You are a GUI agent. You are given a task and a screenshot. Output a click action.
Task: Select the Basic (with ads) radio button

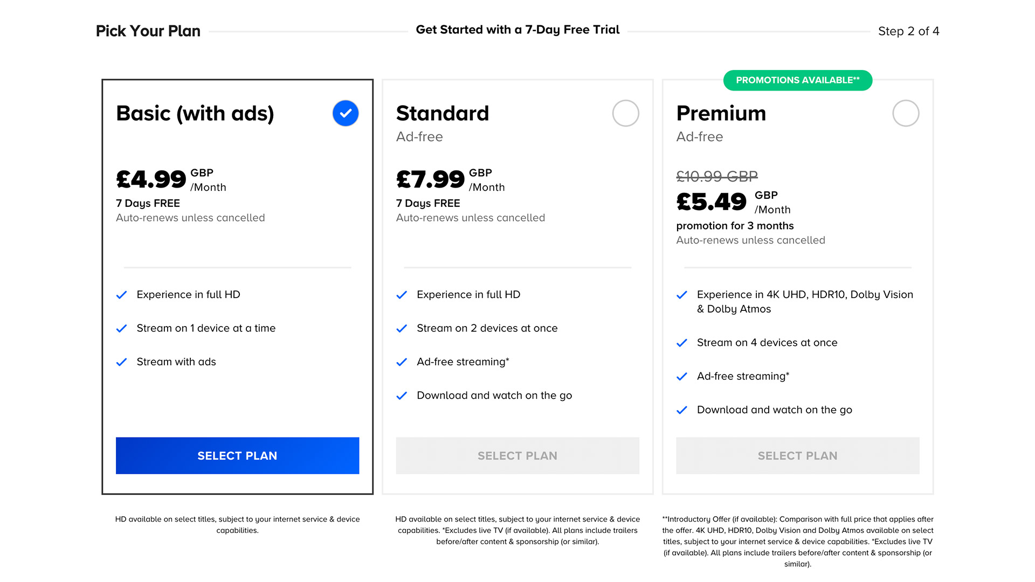click(346, 113)
